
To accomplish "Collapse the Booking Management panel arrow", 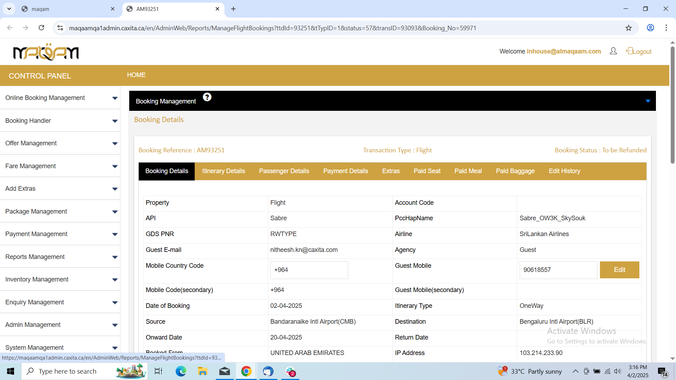I will [x=647, y=101].
